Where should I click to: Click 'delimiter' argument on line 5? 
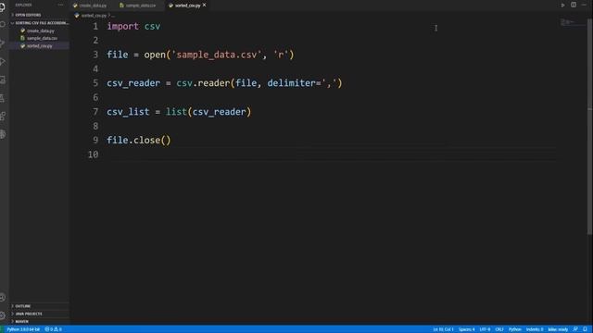click(291, 83)
